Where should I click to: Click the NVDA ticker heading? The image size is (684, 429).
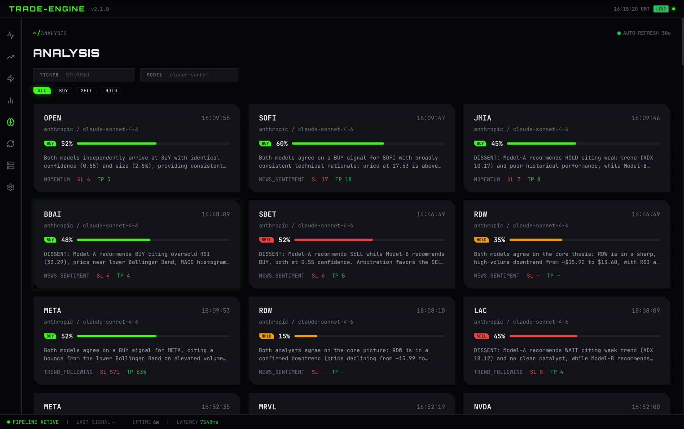482,407
